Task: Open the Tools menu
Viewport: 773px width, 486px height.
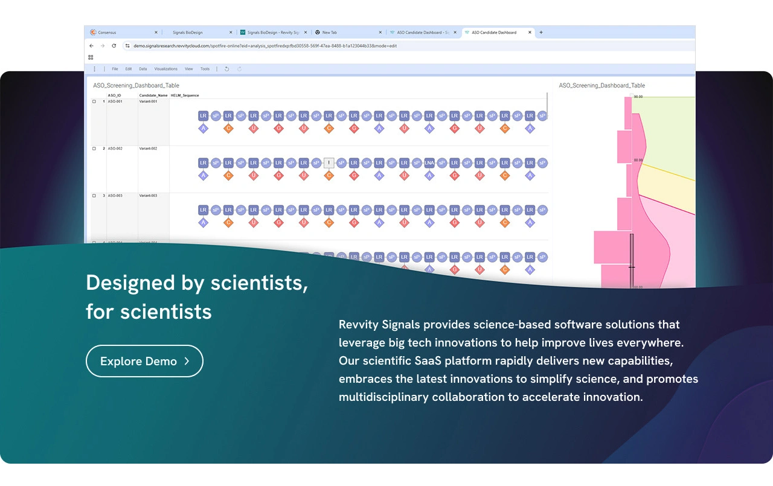Action: tap(205, 69)
